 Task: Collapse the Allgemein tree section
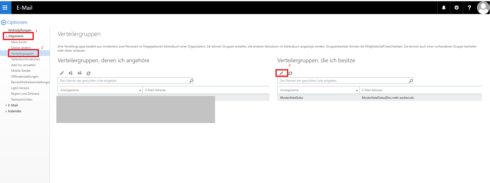(6, 36)
